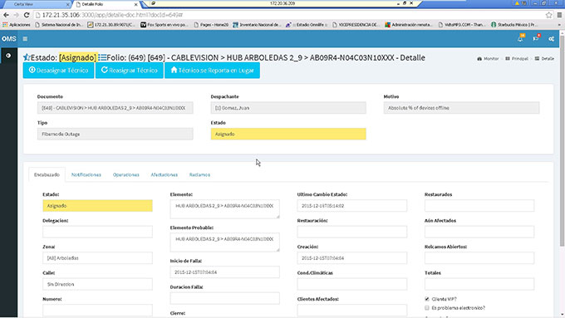565x318 pixels.
Task: Go to Monitor breadcrumb link
Action: (x=488, y=58)
